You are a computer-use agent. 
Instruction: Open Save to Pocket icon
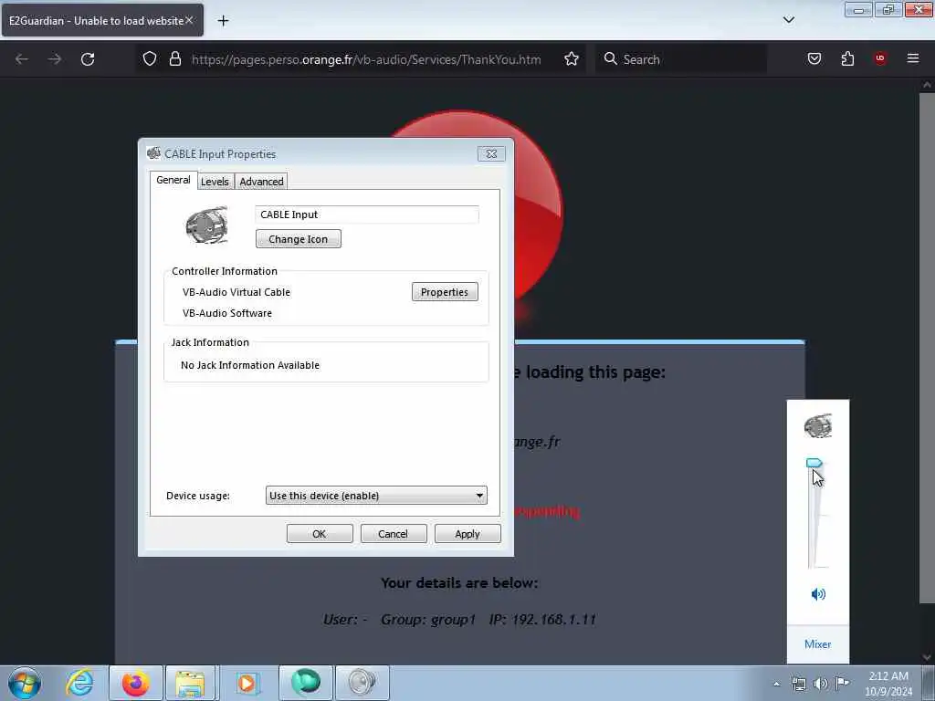[814, 58]
